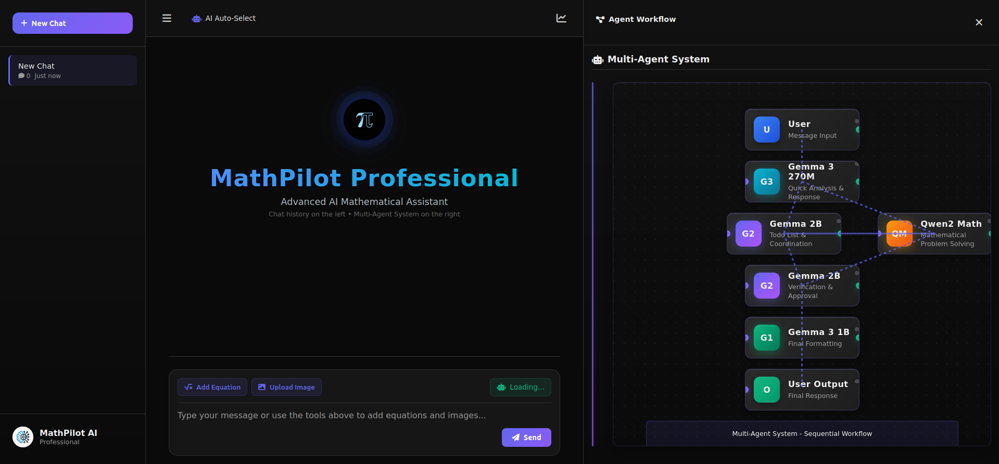
Task: Focus the message input field
Action: pos(364,415)
